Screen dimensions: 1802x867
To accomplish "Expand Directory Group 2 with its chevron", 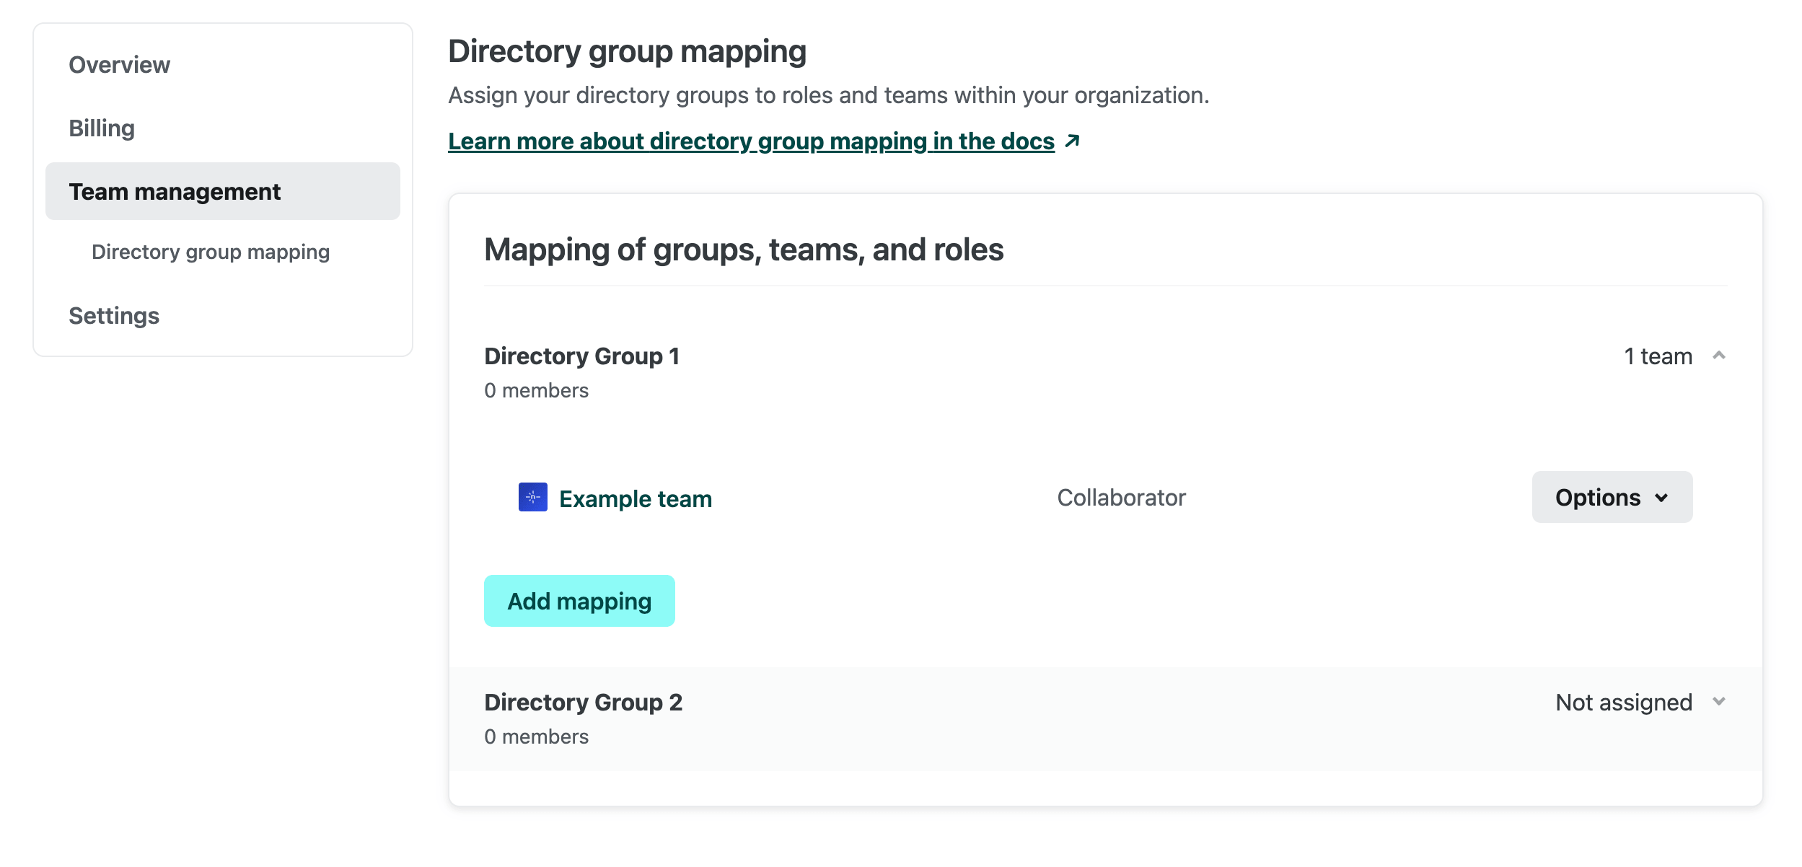I will click(1718, 702).
